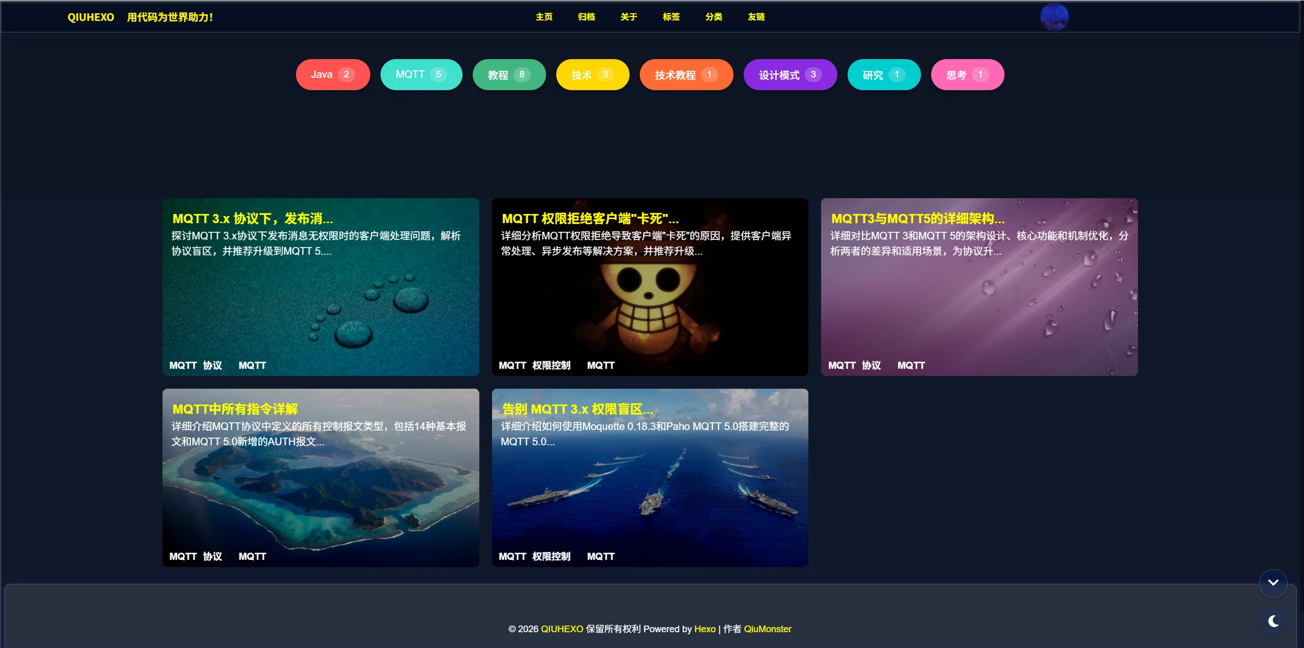1304x648 pixels.
Task: Click 'MQTT' category label on MQTT3与MQTT5 card
Action: click(911, 365)
